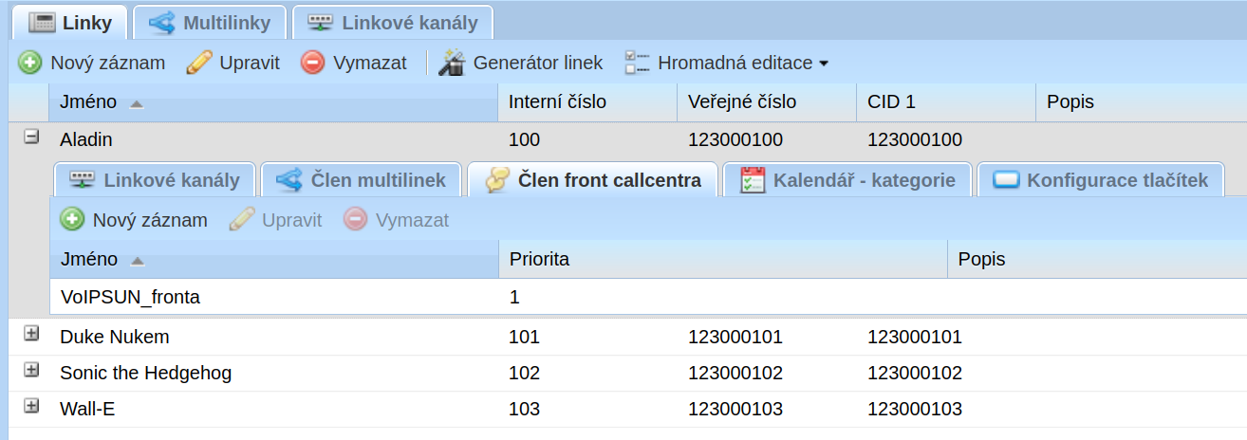Switch to the Linky top tab

click(68, 22)
